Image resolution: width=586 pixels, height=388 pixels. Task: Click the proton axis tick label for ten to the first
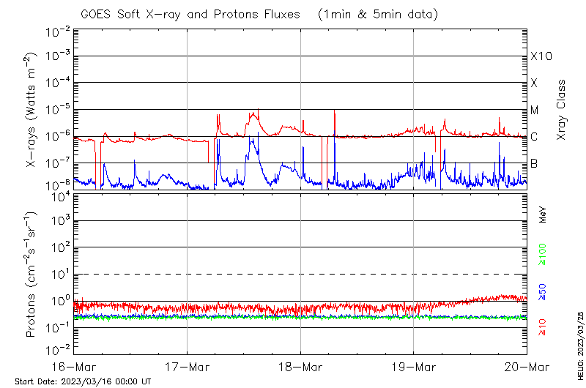pyautogui.click(x=60, y=274)
